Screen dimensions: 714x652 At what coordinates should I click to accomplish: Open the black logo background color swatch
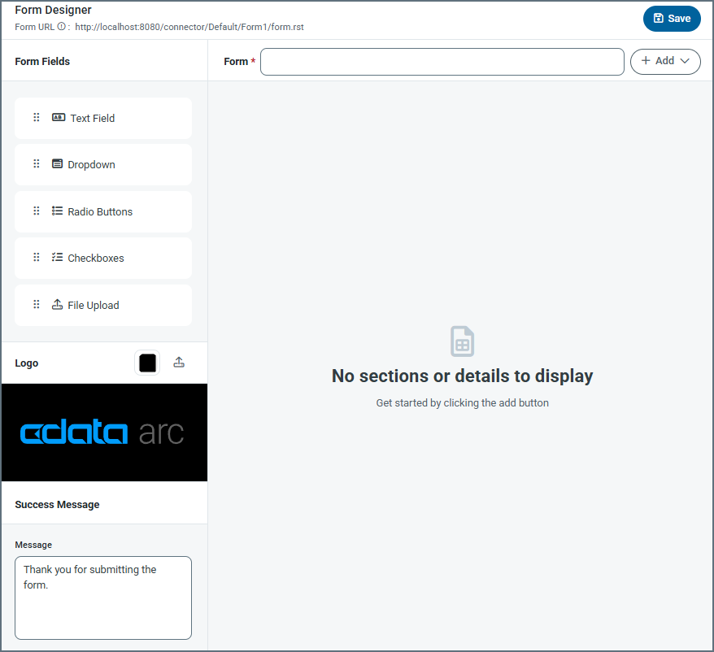147,363
